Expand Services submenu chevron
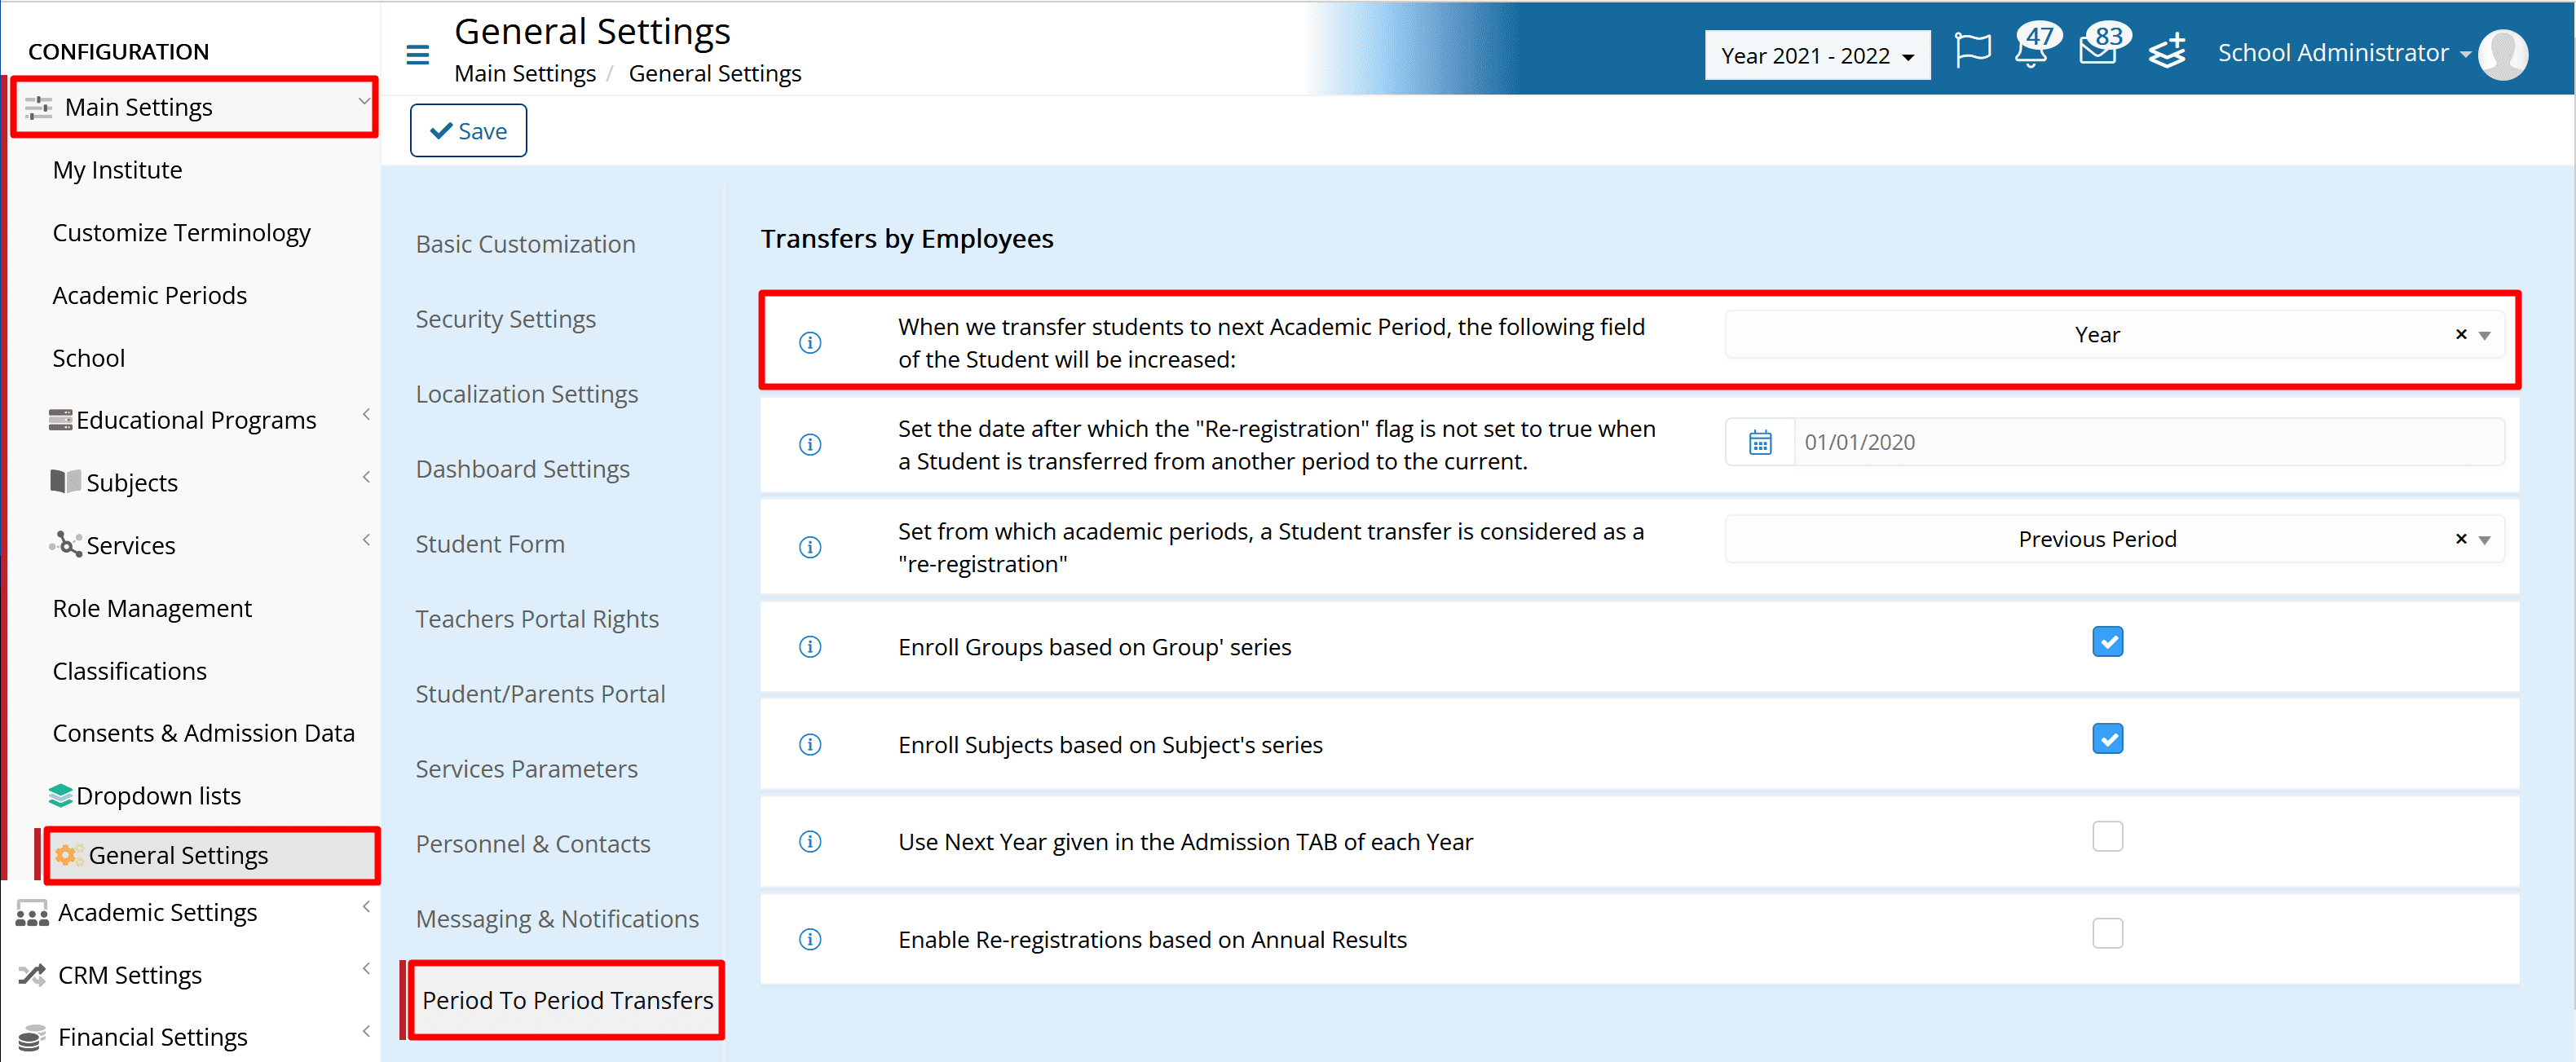Screen dimensions: 2576x1062 (366, 540)
